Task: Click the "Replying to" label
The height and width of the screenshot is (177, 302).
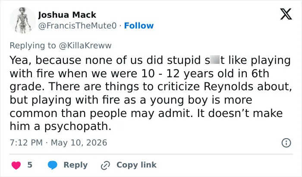Action: click(33, 45)
